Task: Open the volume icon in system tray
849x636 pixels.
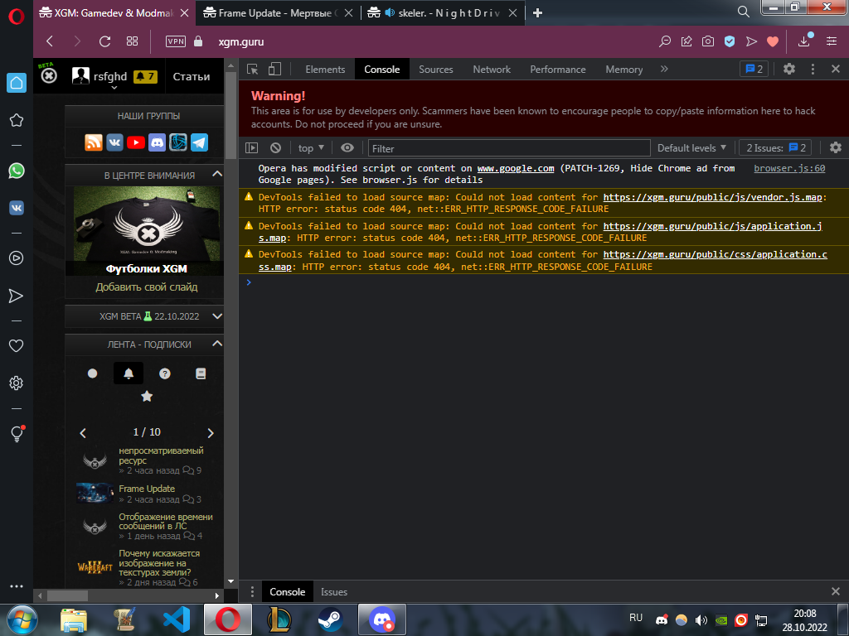Action: pyautogui.click(x=701, y=619)
